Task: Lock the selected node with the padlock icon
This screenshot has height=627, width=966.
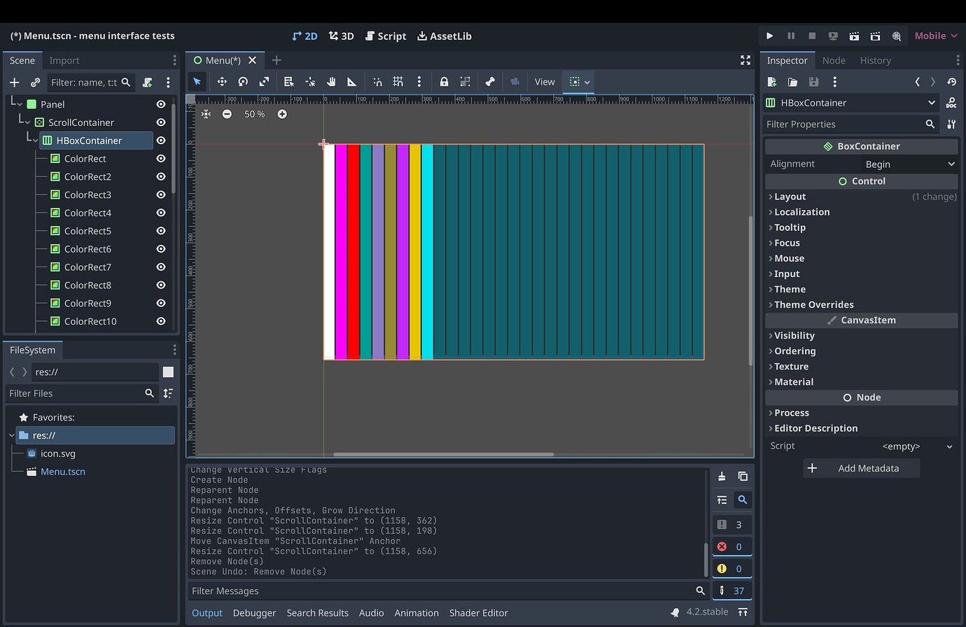Action: [x=444, y=82]
